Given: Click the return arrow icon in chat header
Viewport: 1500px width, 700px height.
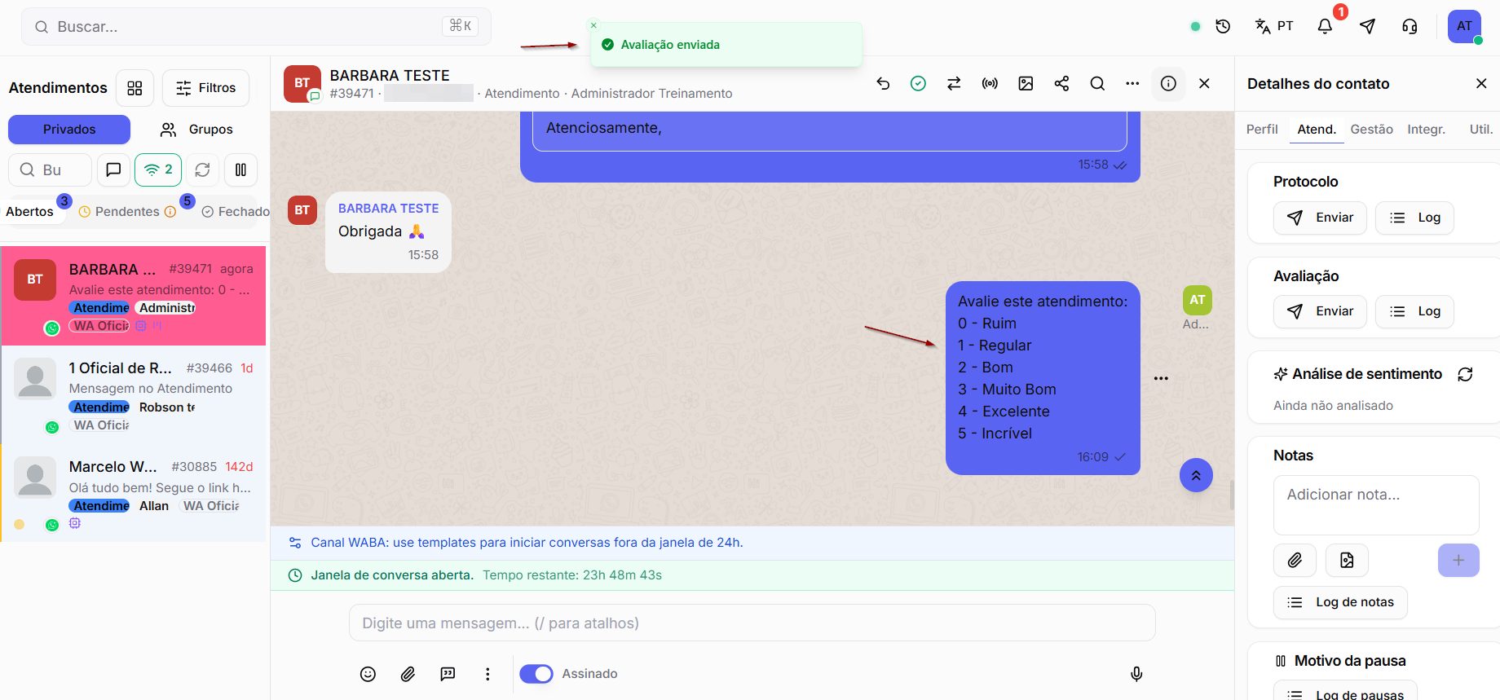Looking at the screenshot, I should 883,83.
